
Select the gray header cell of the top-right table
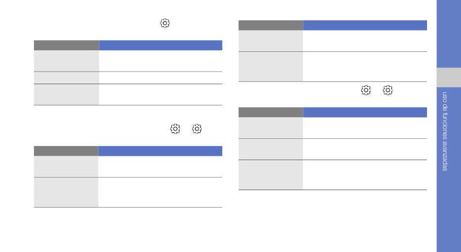271,25
